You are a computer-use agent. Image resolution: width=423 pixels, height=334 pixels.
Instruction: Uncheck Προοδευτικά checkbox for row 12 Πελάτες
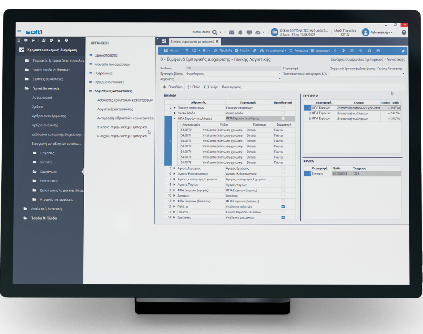[x=283, y=206]
